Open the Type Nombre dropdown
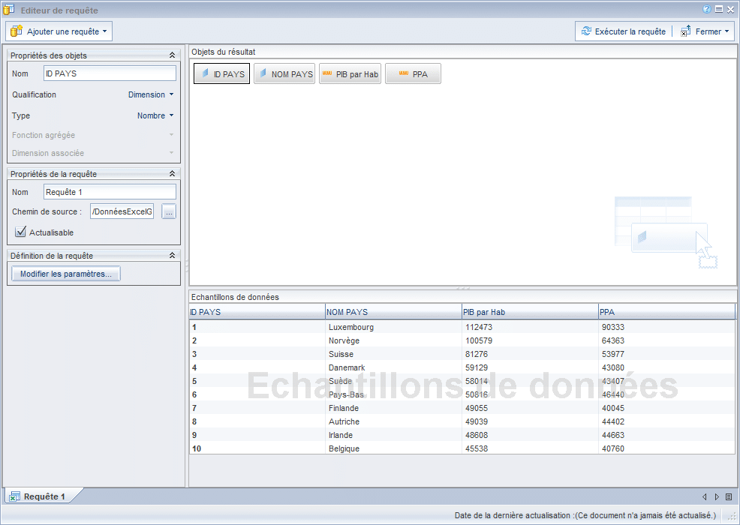This screenshot has height=525, width=740. 155,115
